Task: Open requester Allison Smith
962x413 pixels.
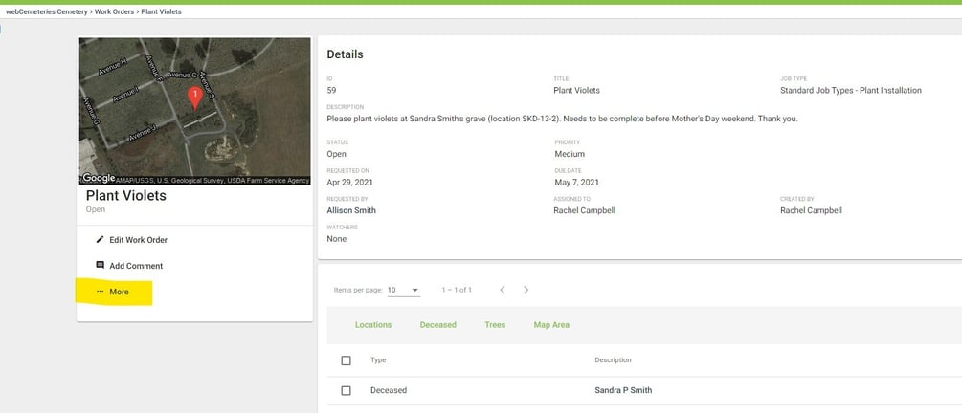Action: (x=351, y=210)
